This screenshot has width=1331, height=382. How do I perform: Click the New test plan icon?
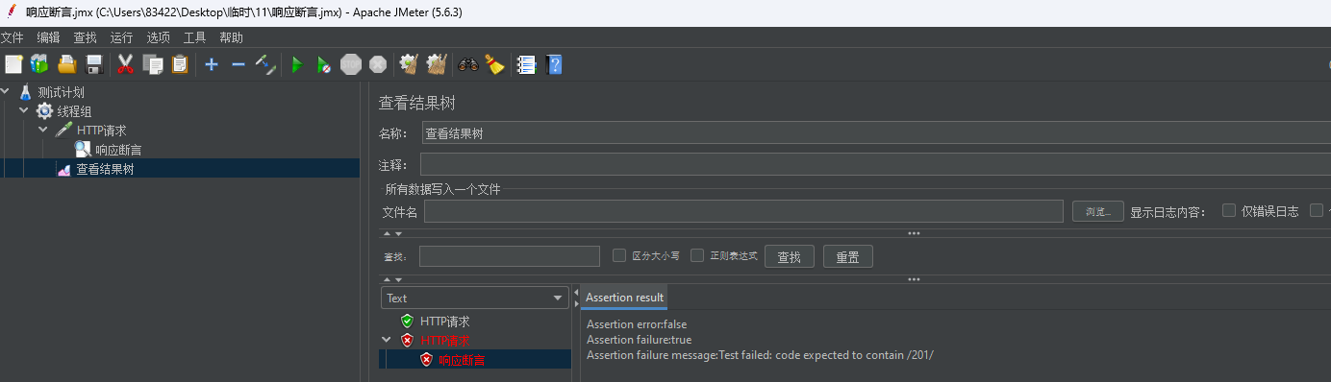(13, 64)
